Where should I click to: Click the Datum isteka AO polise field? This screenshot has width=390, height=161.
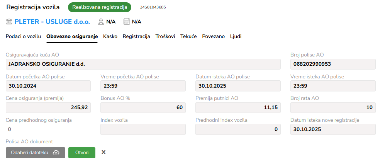238,86
